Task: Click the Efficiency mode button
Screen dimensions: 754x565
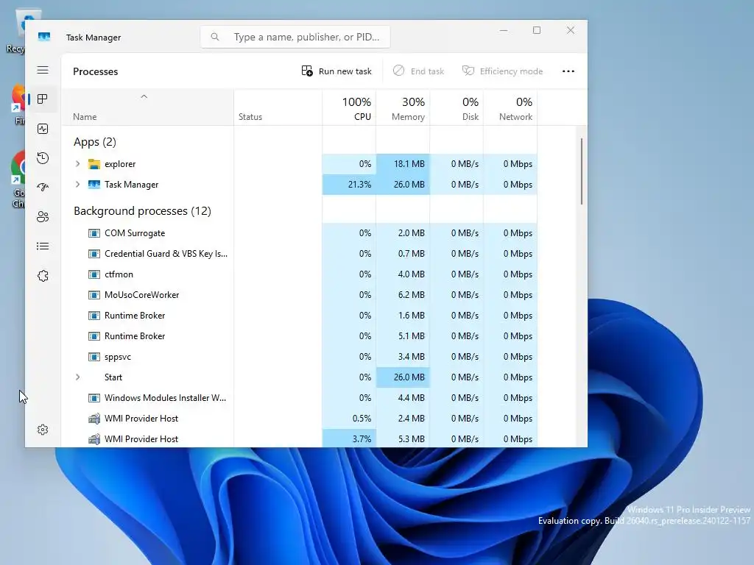Action: coord(502,71)
